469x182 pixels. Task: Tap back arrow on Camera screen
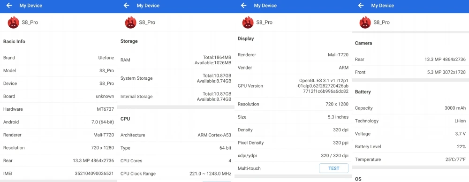361,5
